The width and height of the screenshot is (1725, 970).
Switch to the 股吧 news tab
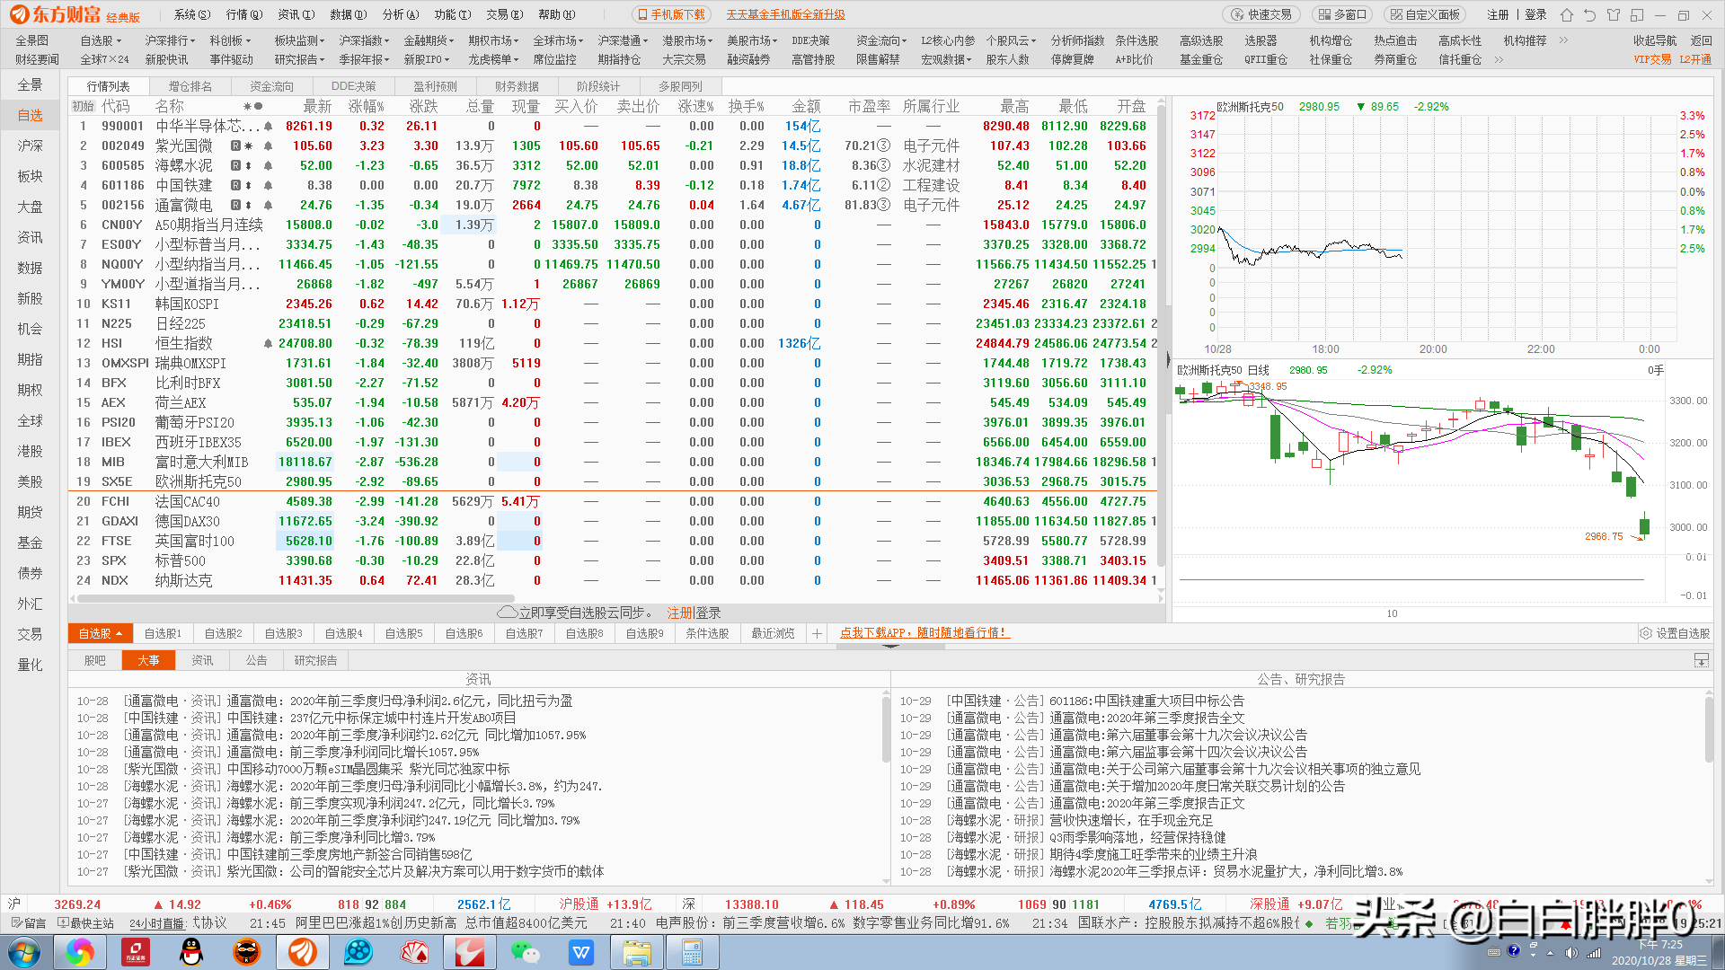pos(94,660)
